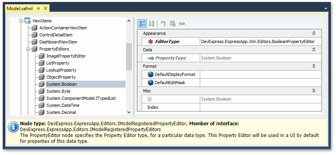Click the Index property value field
336x155 pixels.
point(261,107)
